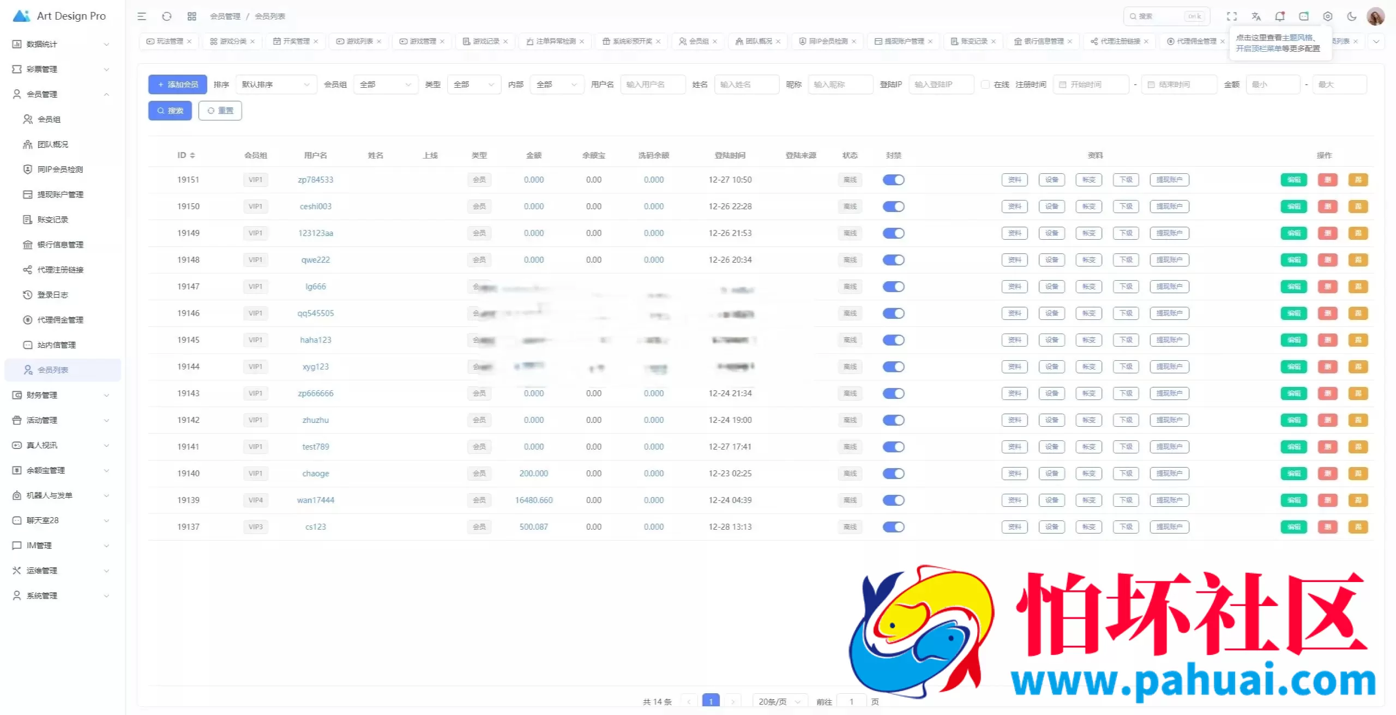Open the theme settings hexagon icon

click(x=1328, y=16)
